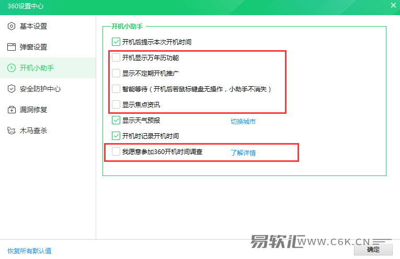The height and width of the screenshot is (259, 400).
Task: Go to 安全防护中心 settings
Action: pyautogui.click(x=48, y=89)
